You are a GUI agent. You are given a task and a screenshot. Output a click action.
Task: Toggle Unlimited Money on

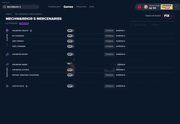[70, 54]
